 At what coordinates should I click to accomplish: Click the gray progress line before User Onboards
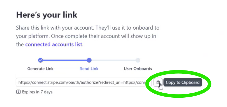coord(114,60)
